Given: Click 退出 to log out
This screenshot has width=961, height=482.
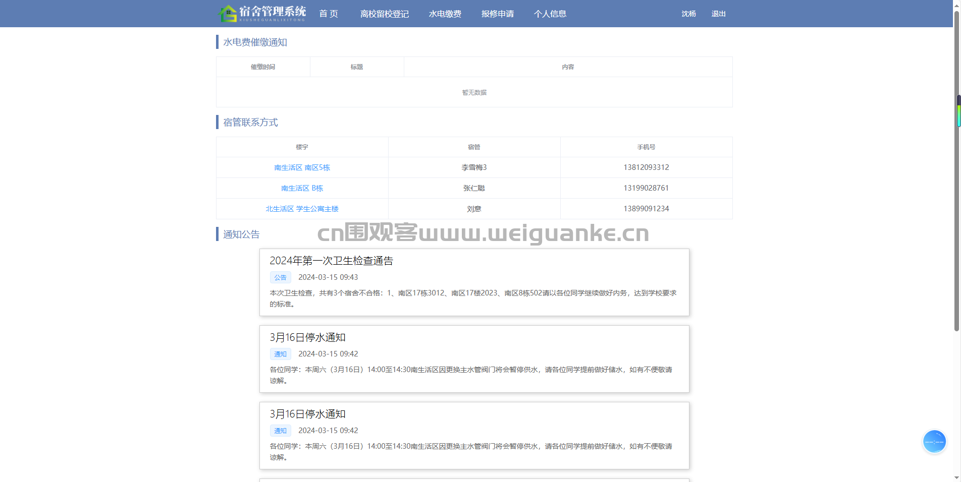Looking at the screenshot, I should point(718,14).
